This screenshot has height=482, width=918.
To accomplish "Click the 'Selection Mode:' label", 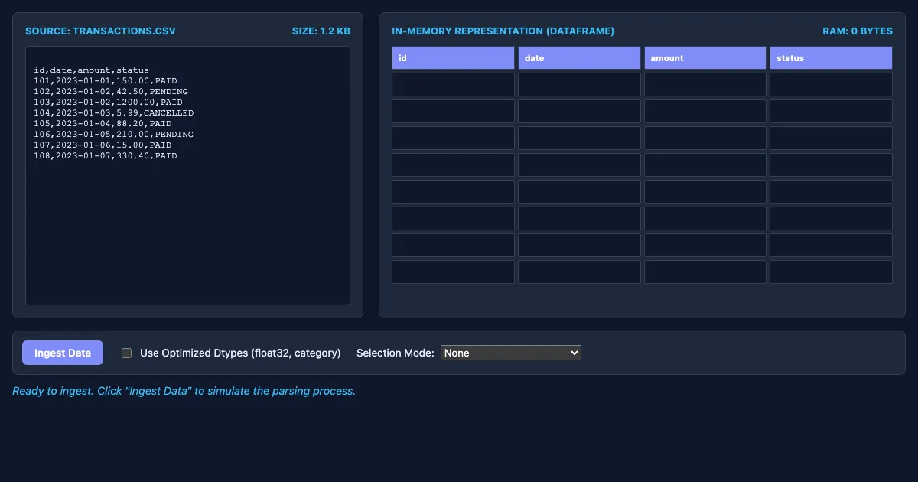I will [x=396, y=353].
